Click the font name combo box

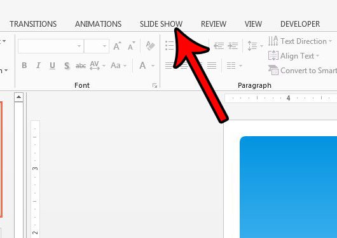[51, 46]
